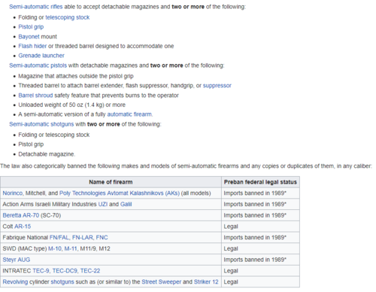Click the TEC-22 link
The height and width of the screenshot is (292, 376).
point(90,271)
